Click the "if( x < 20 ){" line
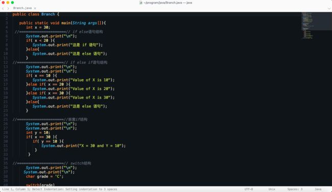This screenshot has height=192, width=332. (x=40, y=40)
